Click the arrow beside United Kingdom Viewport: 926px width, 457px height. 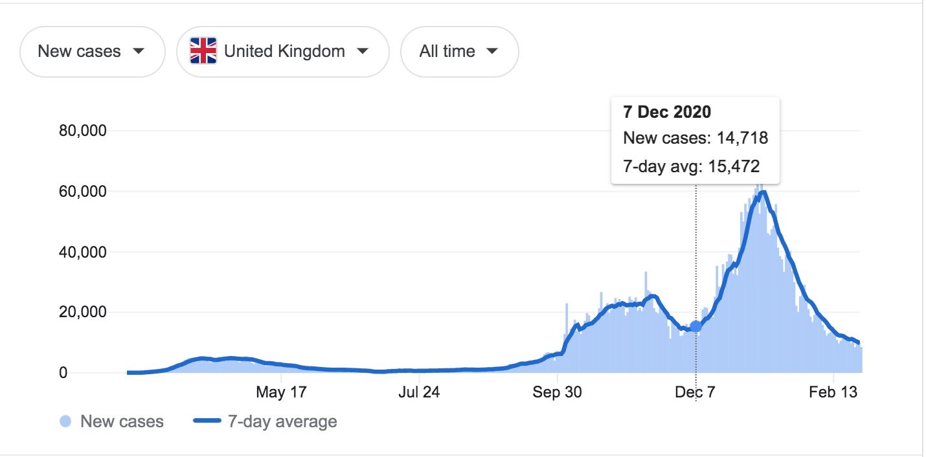click(x=363, y=51)
